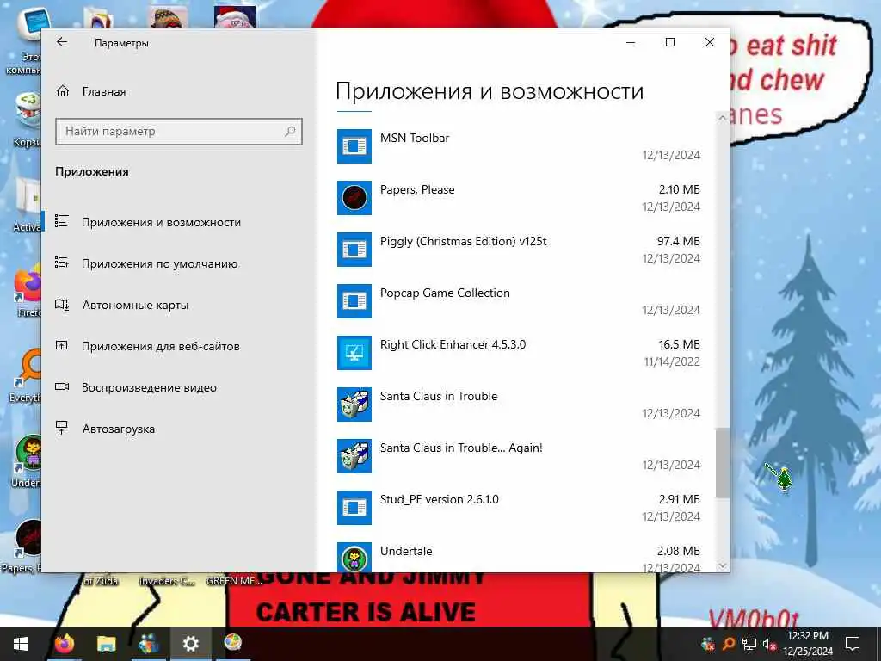Click the Settings gear taskbar button
The image size is (881, 661).
tap(190, 644)
